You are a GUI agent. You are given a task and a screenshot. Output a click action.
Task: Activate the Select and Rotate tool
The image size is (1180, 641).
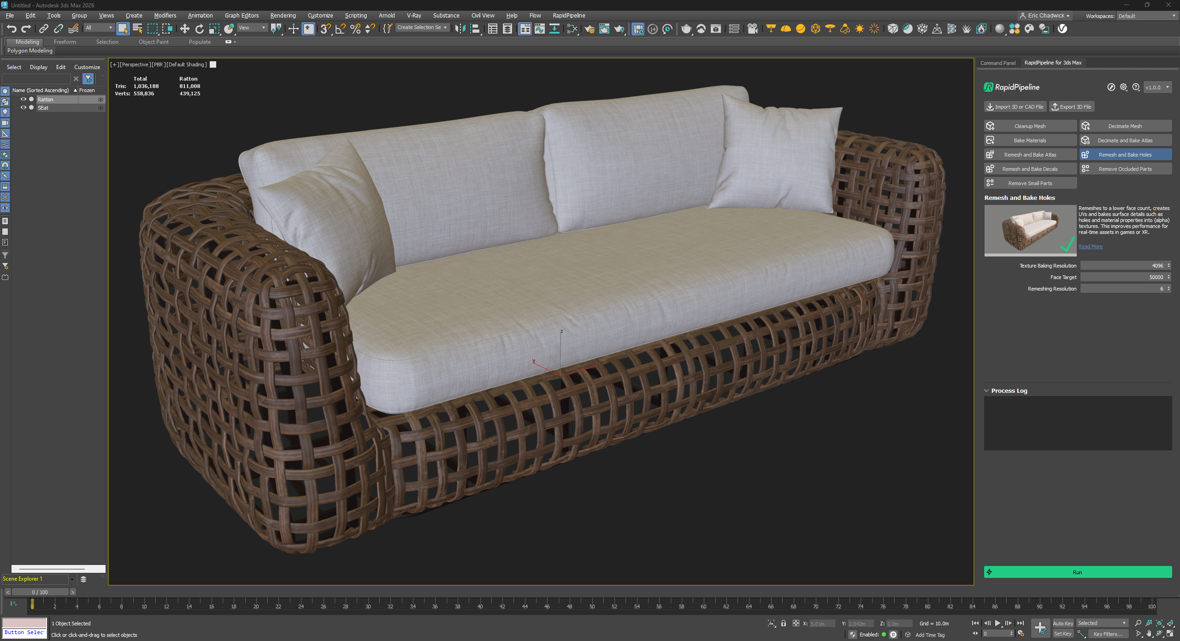point(200,29)
